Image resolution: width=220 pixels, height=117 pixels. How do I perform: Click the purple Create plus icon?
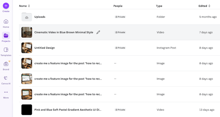tap(6, 5)
